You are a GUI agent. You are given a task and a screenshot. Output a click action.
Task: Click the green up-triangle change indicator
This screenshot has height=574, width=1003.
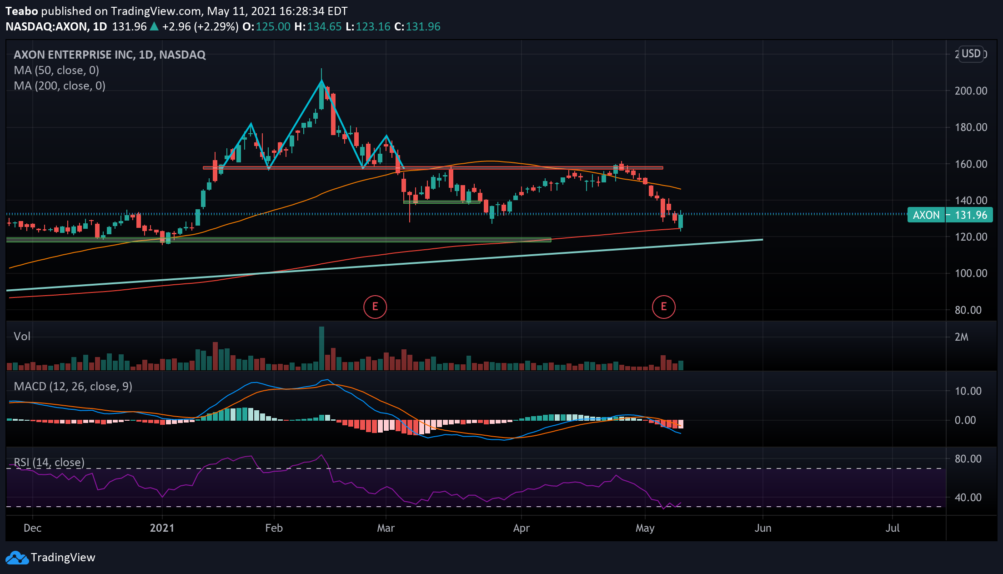pos(155,26)
